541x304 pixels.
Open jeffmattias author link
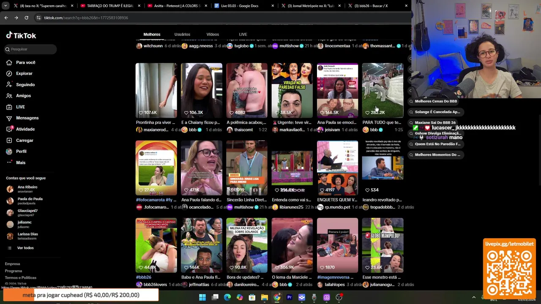(x=199, y=285)
